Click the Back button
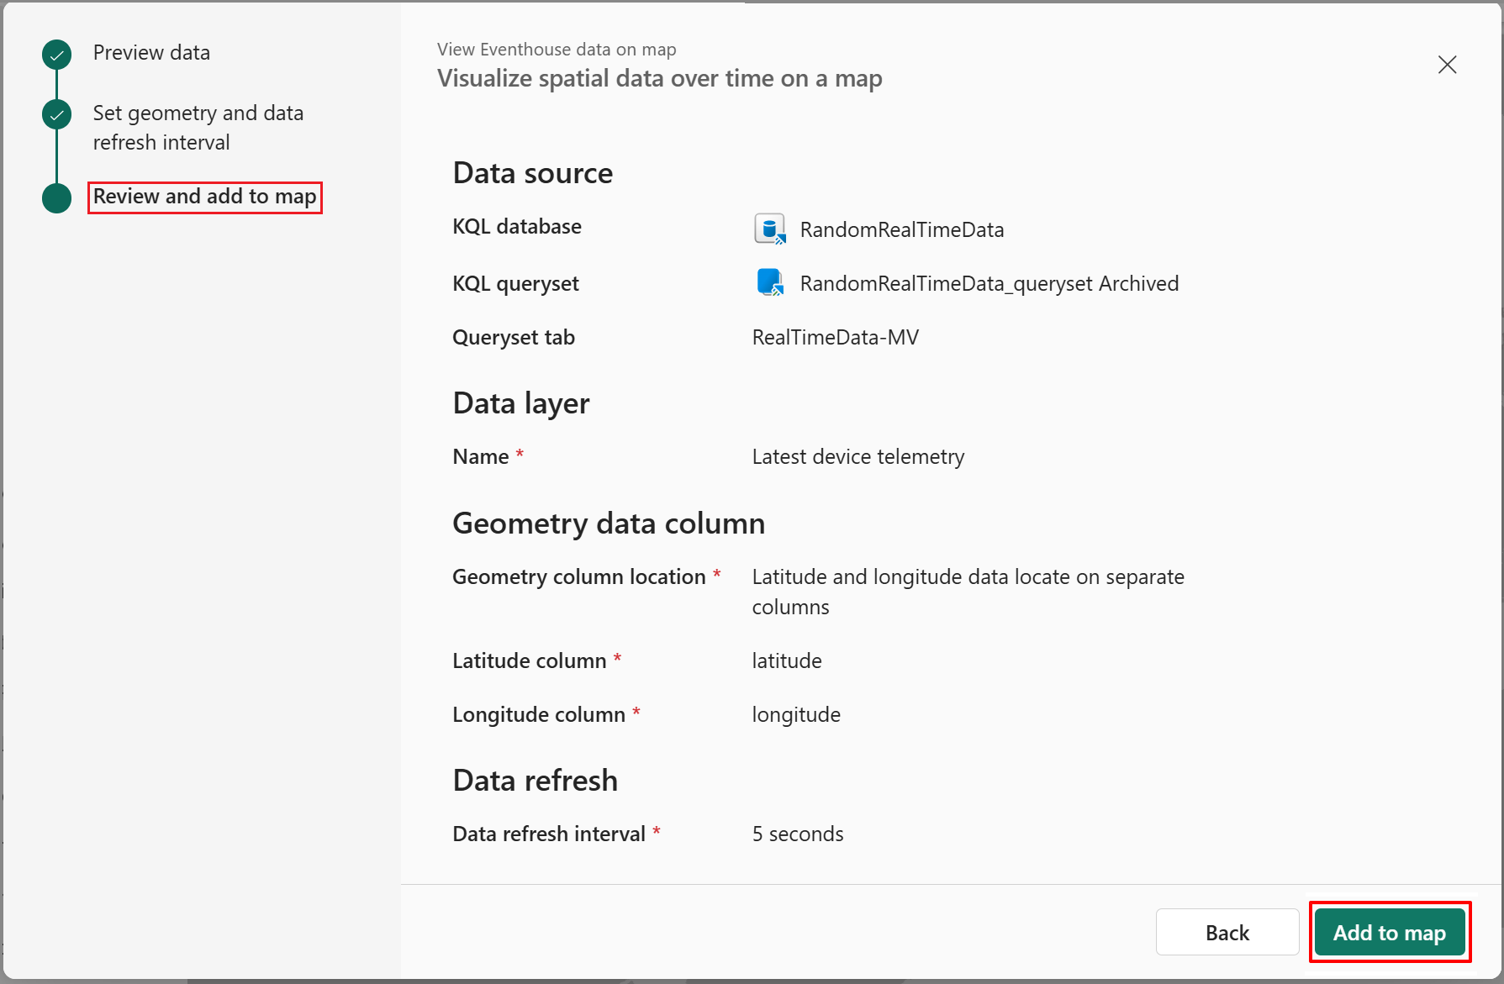Image resolution: width=1504 pixels, height=984 pixels. point(1227,933)
